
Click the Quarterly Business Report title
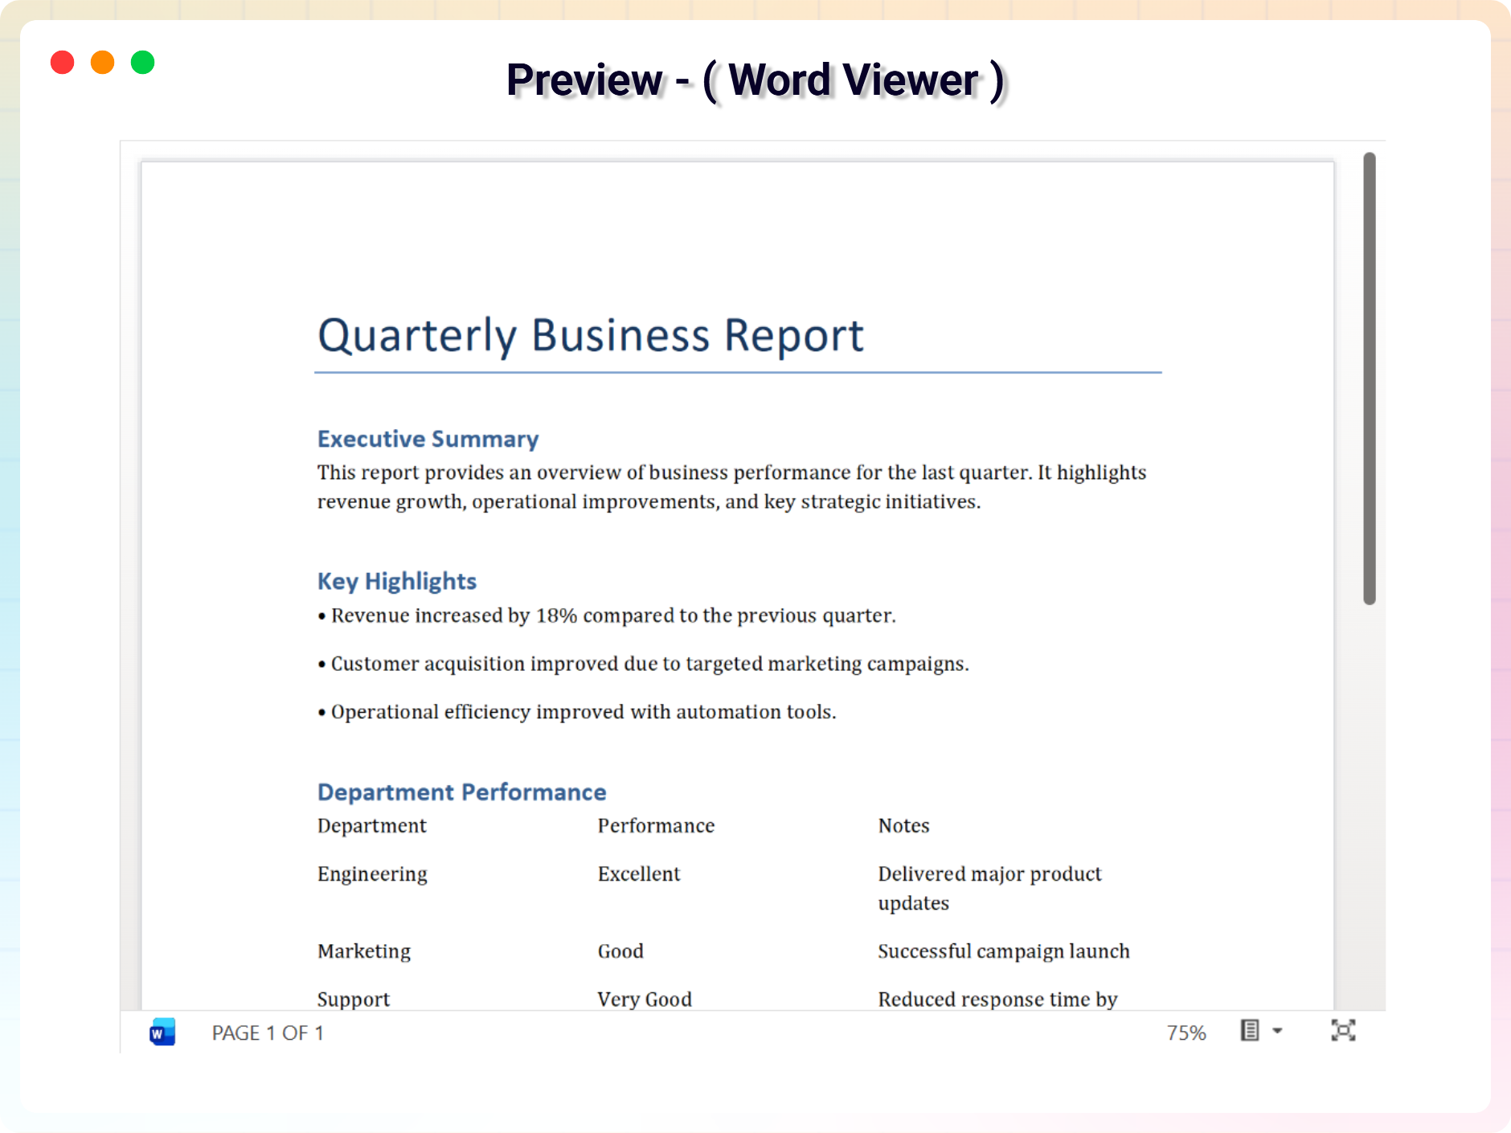pos(591,336)
